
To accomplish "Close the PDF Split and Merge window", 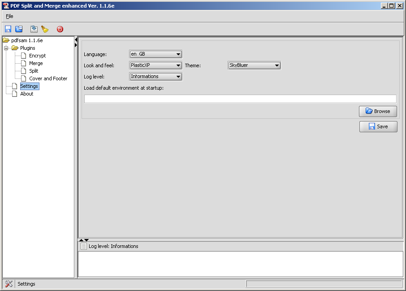I will point(400,6).
